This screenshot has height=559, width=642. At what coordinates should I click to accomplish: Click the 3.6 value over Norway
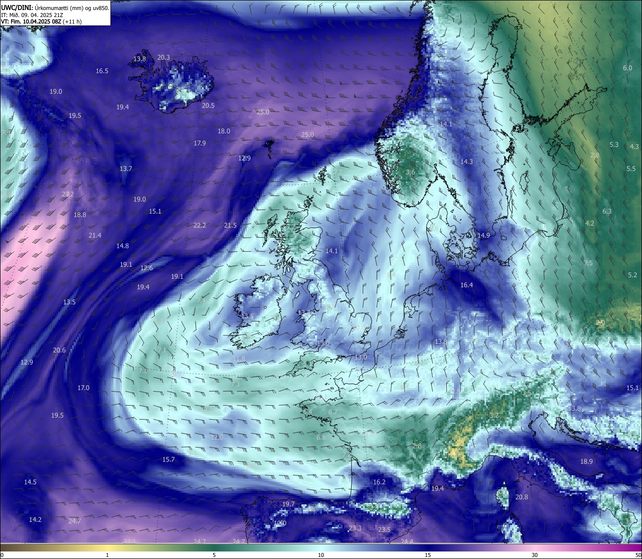tap(410, 172)
